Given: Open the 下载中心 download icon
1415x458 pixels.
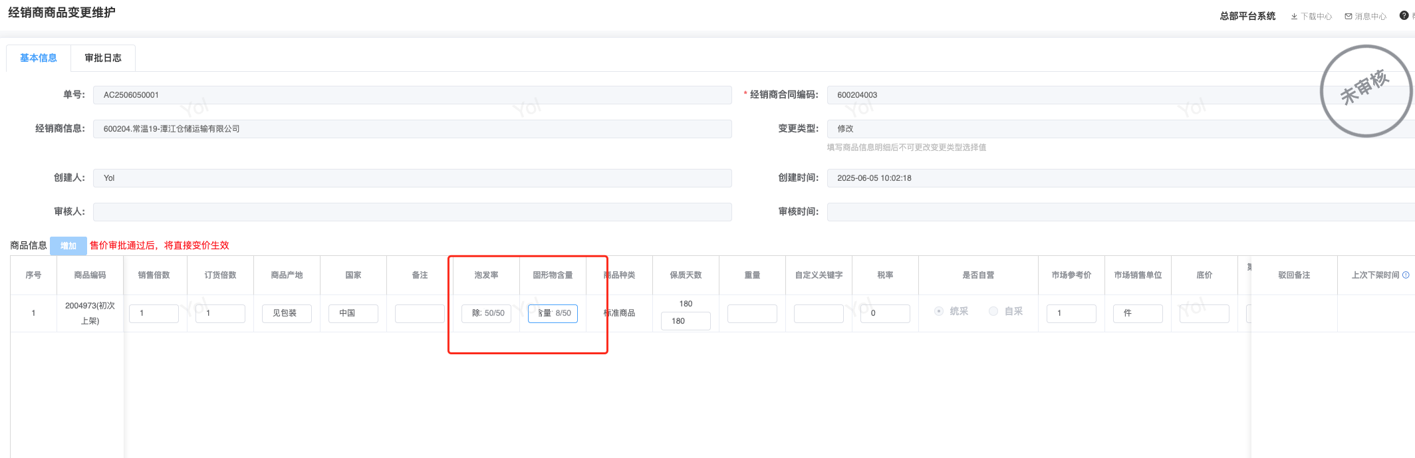Looking at the screenshot, I should (x=1294, y=17).
